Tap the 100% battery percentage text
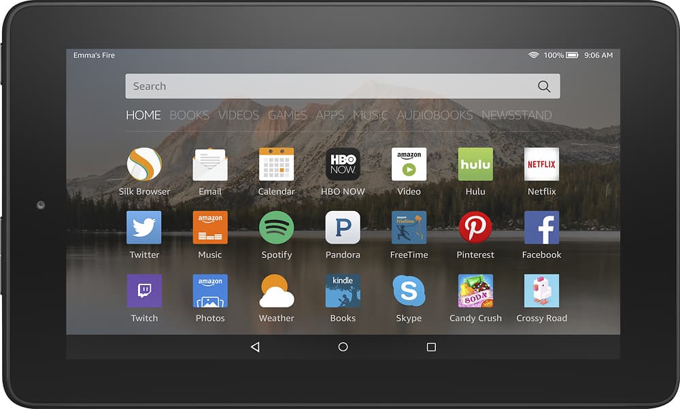Screen dimensions: 680x409 tap(554, 55)
